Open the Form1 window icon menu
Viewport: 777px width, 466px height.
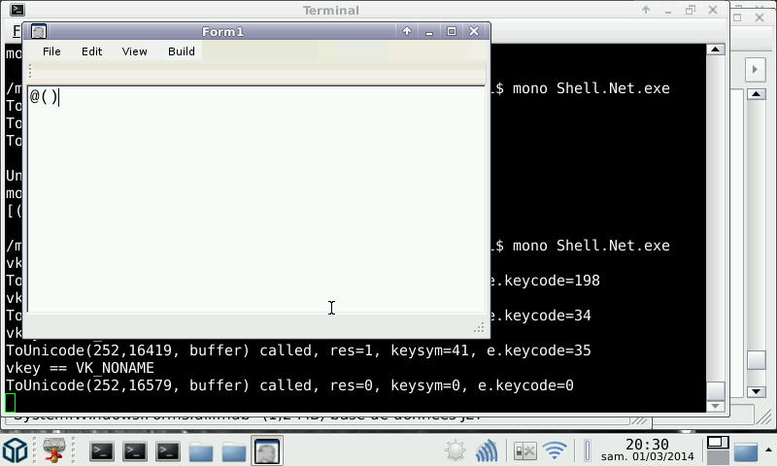[38, 32]
